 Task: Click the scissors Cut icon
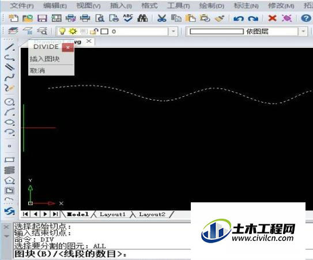(162, 18)
